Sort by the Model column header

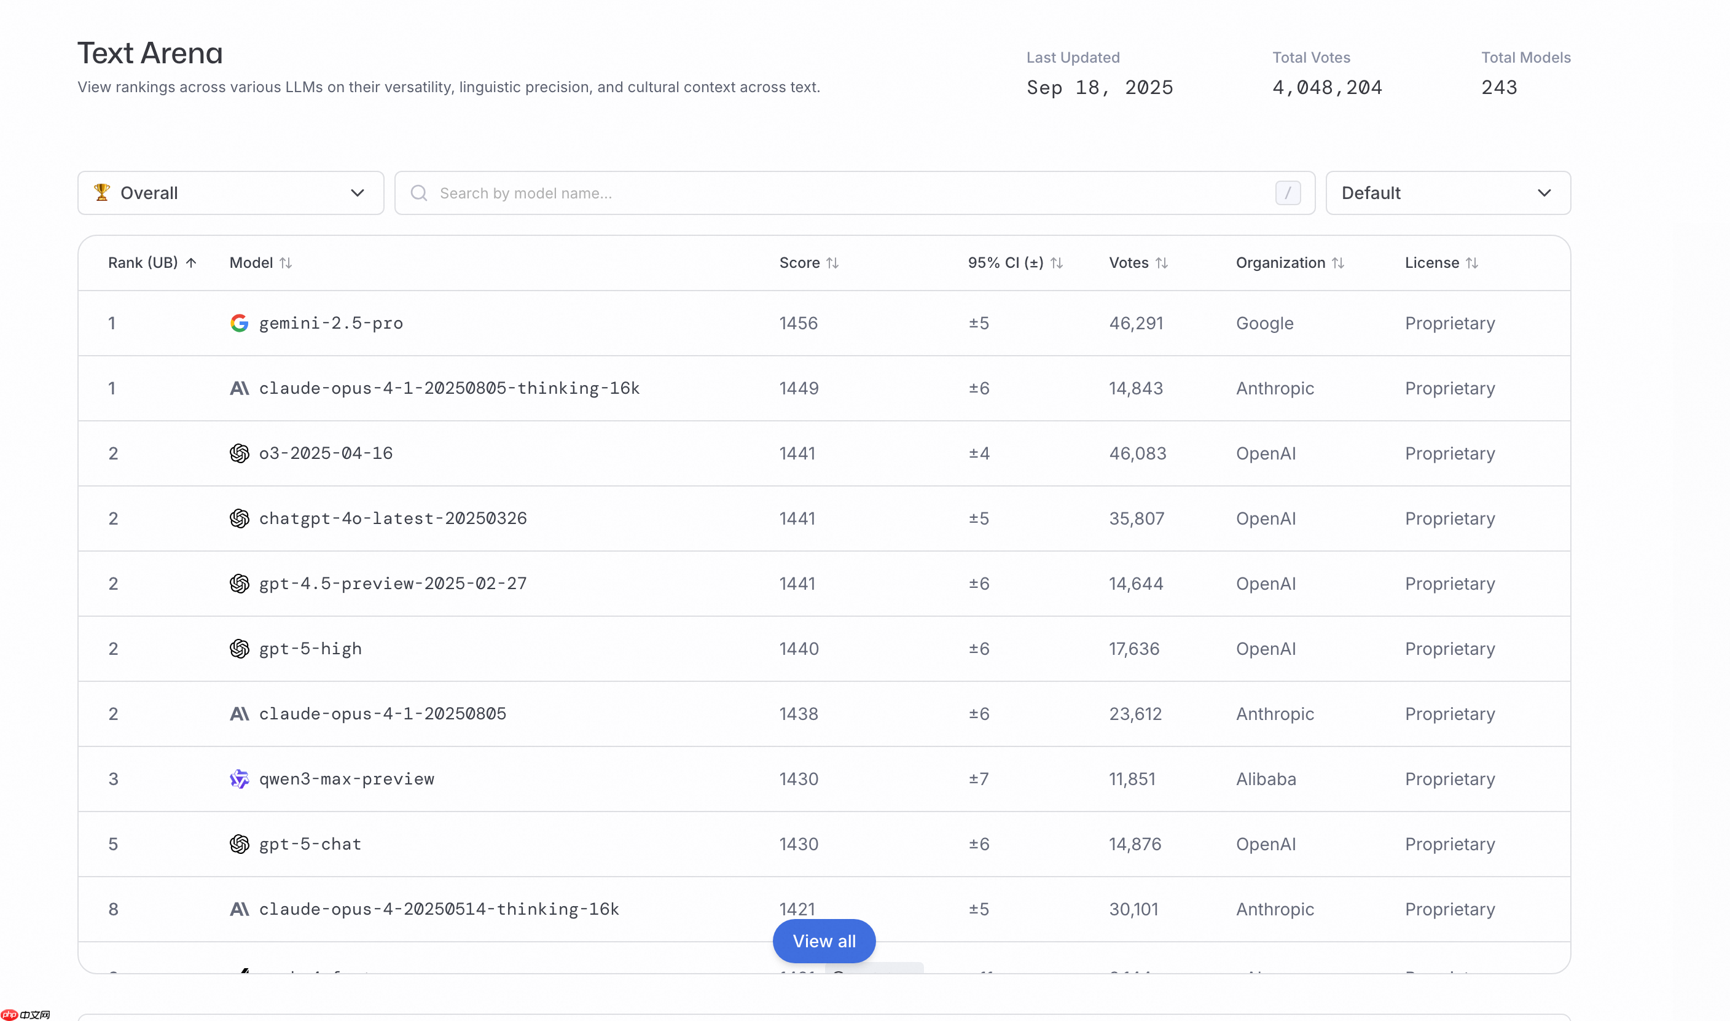260,263
